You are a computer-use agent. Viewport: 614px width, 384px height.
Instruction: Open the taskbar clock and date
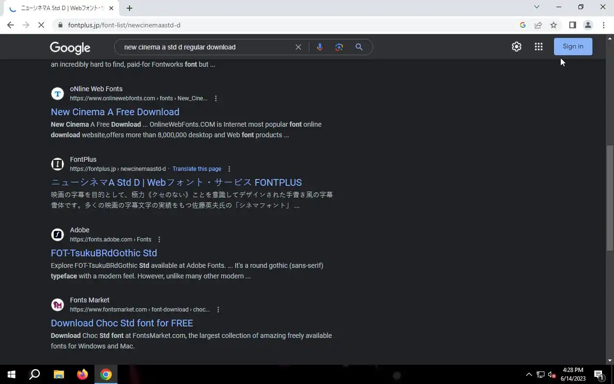point(573,374)
